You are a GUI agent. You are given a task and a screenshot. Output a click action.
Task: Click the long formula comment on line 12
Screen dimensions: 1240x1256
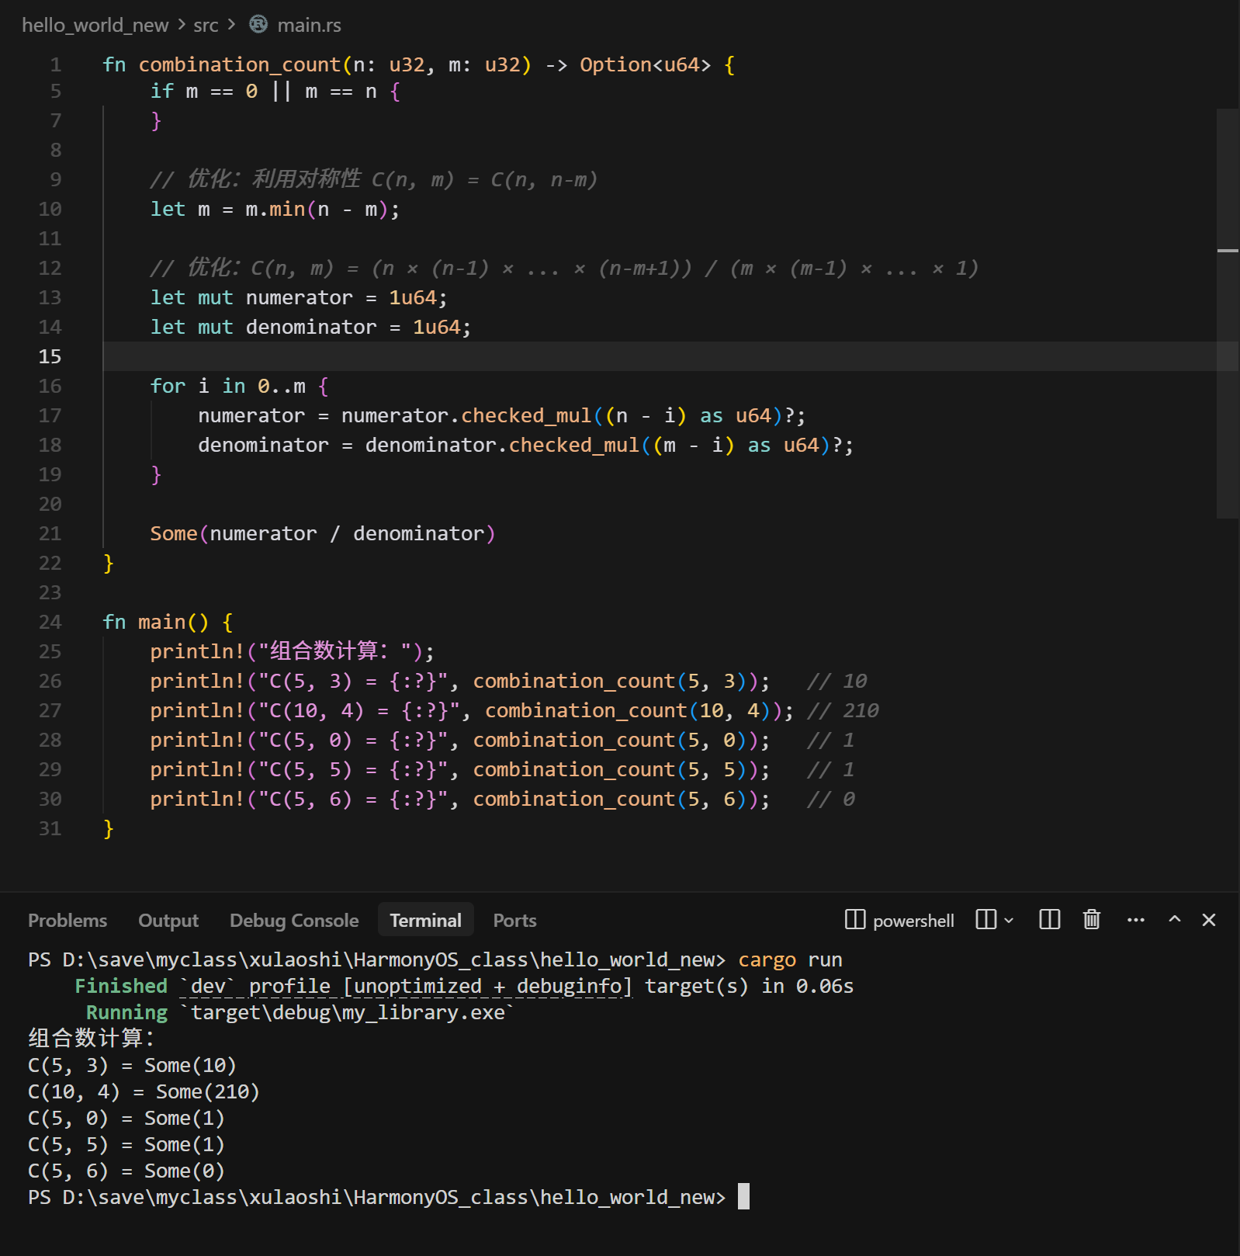[x=564, y=268]
